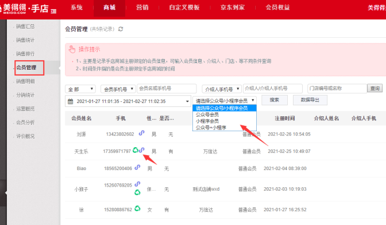386x225 pixels.
Task: Open the 介绍人手机号 dropdown
Action: tap(222, 89)
